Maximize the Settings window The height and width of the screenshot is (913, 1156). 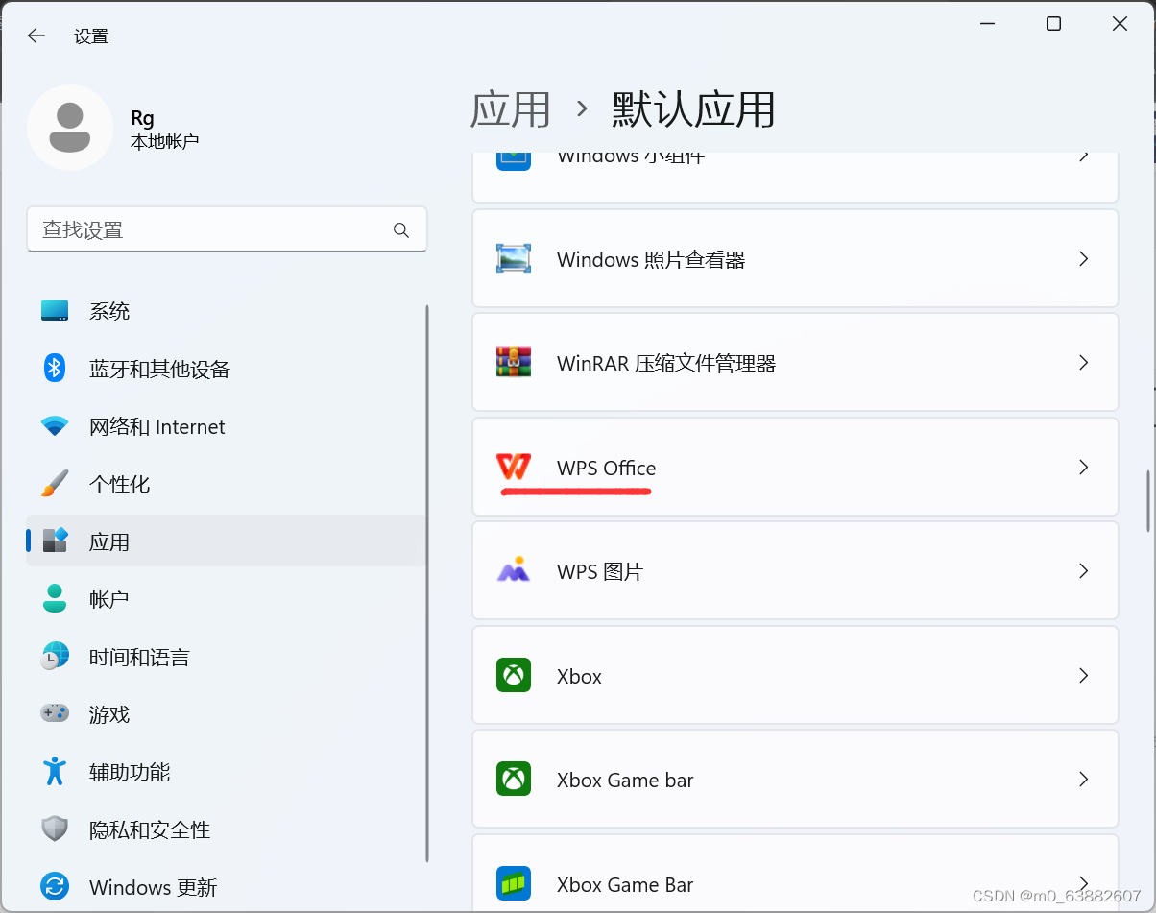(x=1053, y=24)
